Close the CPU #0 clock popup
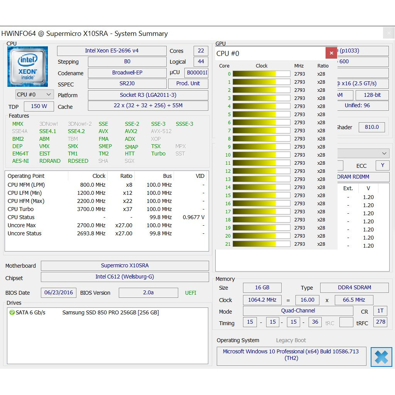The width and height of the screenshot is (395, 395). click(x=331, y=53)
